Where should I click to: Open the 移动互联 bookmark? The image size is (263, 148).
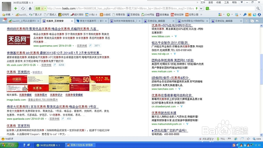[x=177, y=14]
